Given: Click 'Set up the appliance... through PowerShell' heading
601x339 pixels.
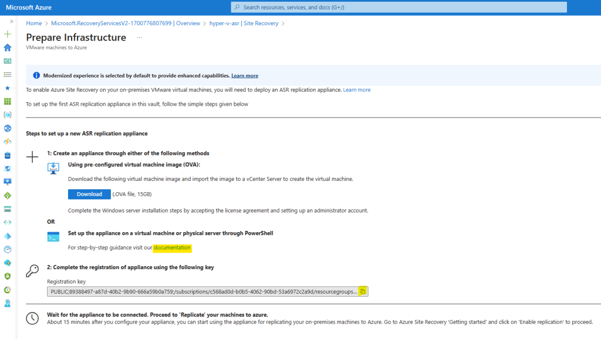Looking at the screenshot, I should (171, 233).
